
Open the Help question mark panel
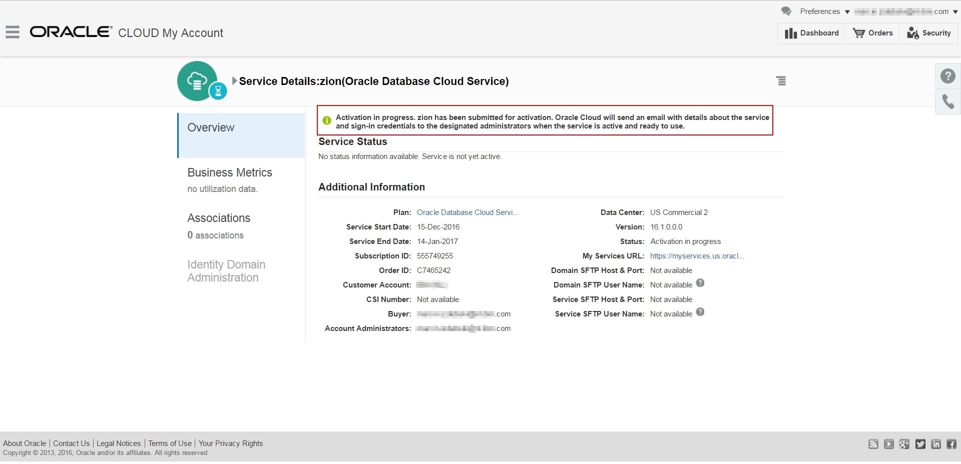coord(948,76)
